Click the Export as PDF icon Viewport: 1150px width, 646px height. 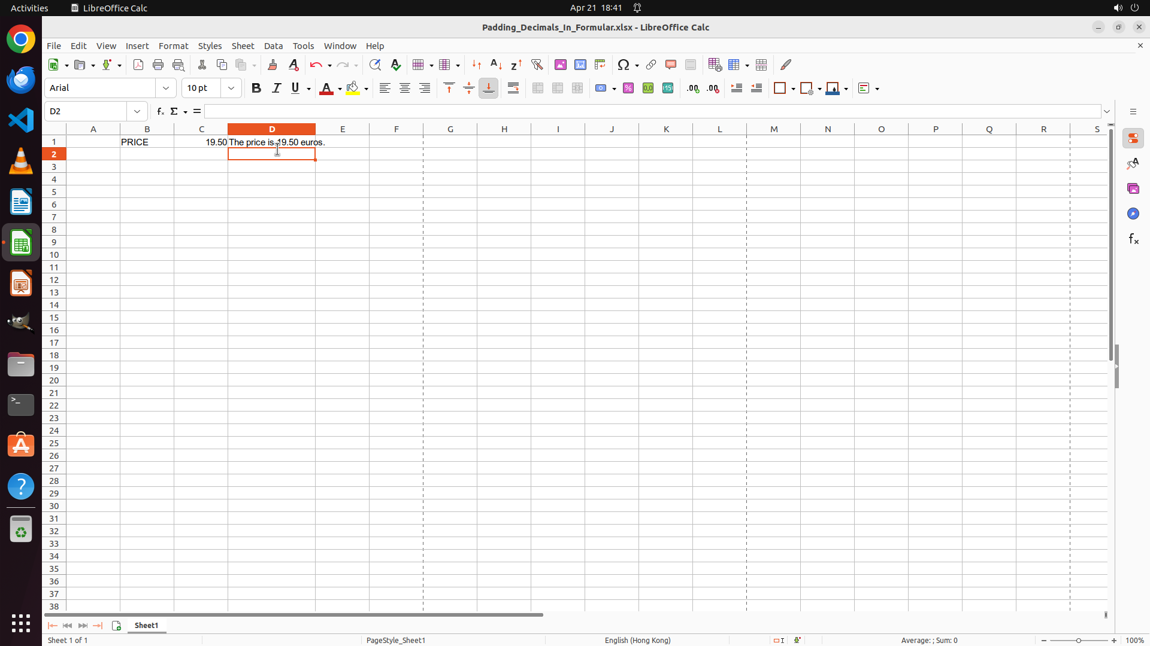[138, 65]
